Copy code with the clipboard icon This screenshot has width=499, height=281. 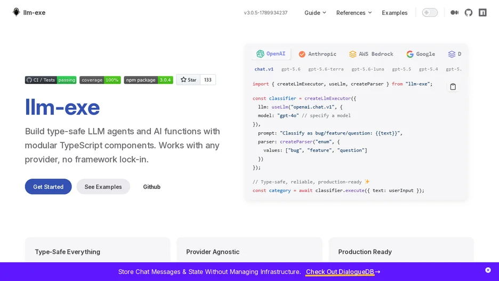click(x=453, y=86)
